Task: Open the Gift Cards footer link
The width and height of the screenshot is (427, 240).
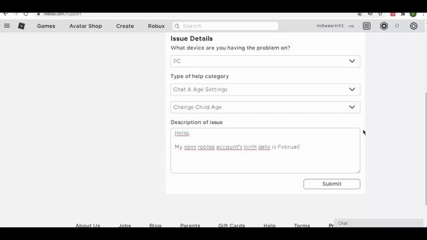Action: pyautogui.click(x=232, y=225)
